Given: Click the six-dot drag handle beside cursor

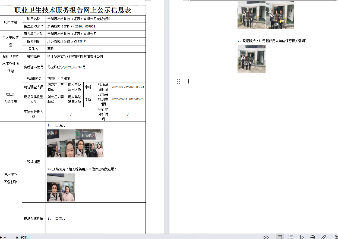Looking at the screenshot, I should (x=178, y=81).
